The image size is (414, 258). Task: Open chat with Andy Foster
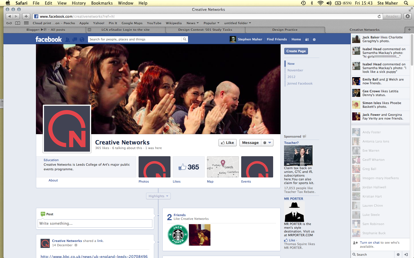click(380, 132)
